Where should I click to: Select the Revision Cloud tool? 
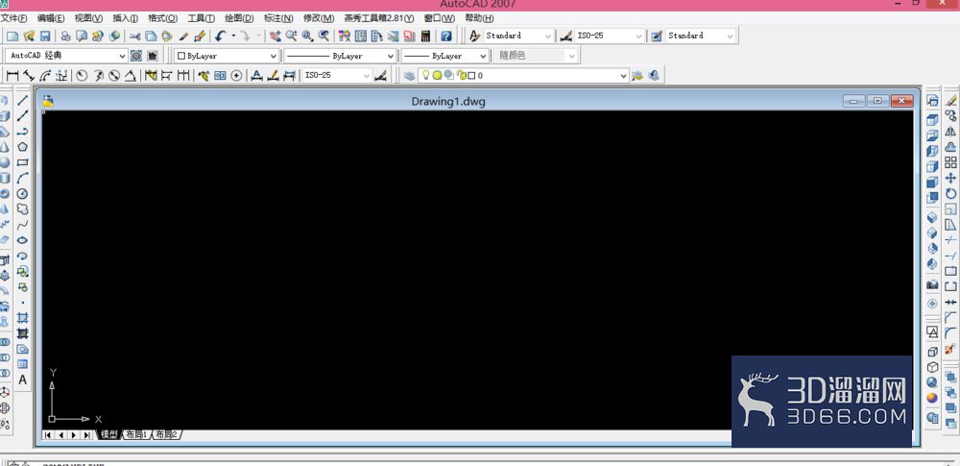(x=23, y=209)
